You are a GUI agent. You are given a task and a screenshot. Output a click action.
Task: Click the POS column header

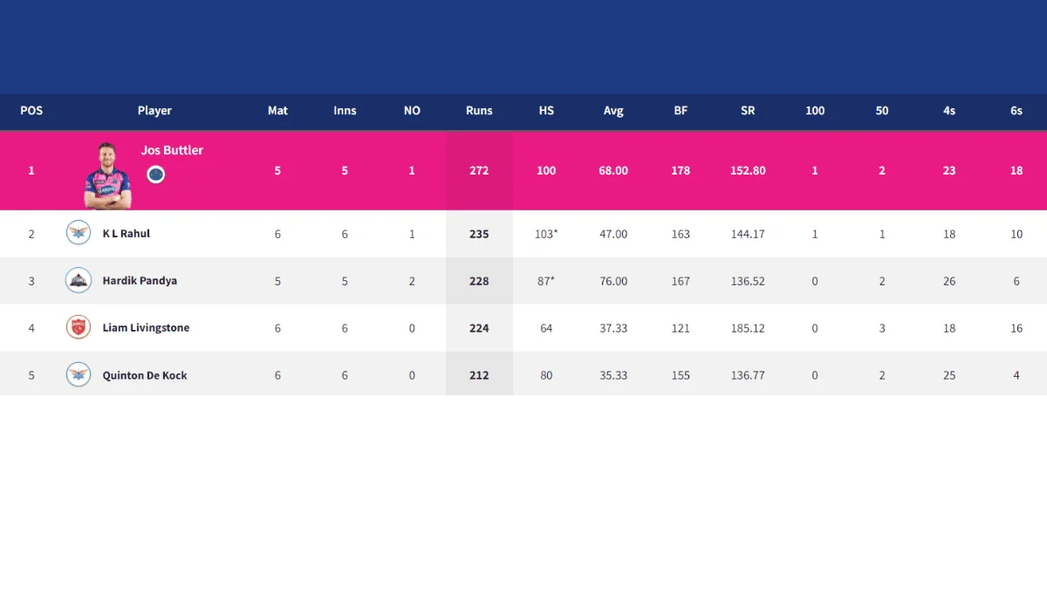(x=31, y=111)
